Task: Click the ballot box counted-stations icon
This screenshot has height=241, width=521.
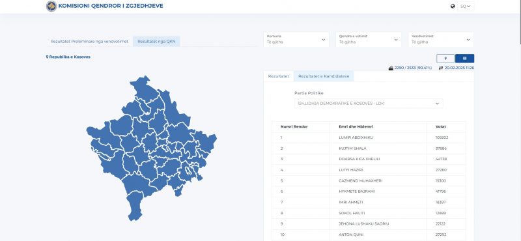Action: 391,68
